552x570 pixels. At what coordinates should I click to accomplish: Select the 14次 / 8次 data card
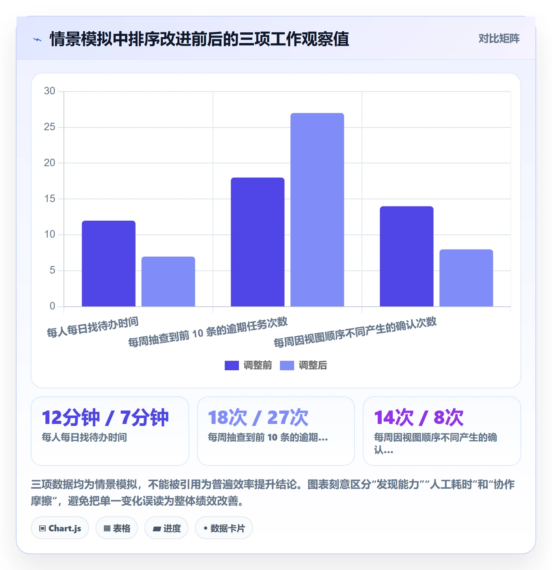point(442,431)
